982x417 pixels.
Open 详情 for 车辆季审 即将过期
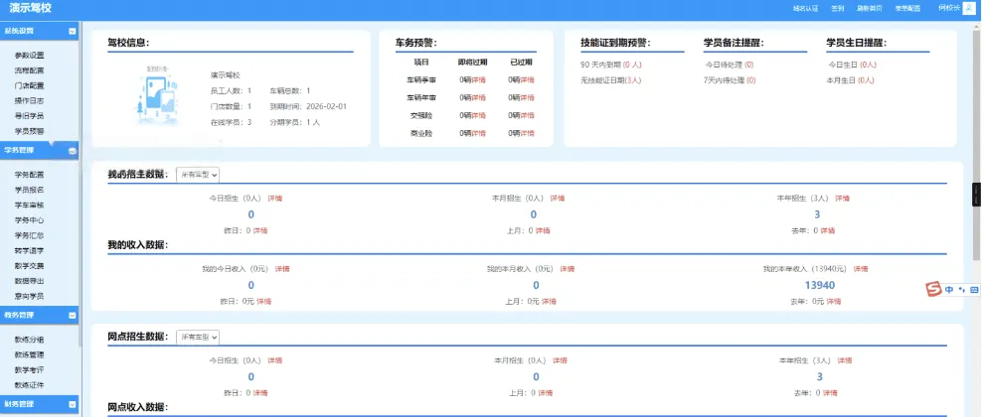pos(479,80)
